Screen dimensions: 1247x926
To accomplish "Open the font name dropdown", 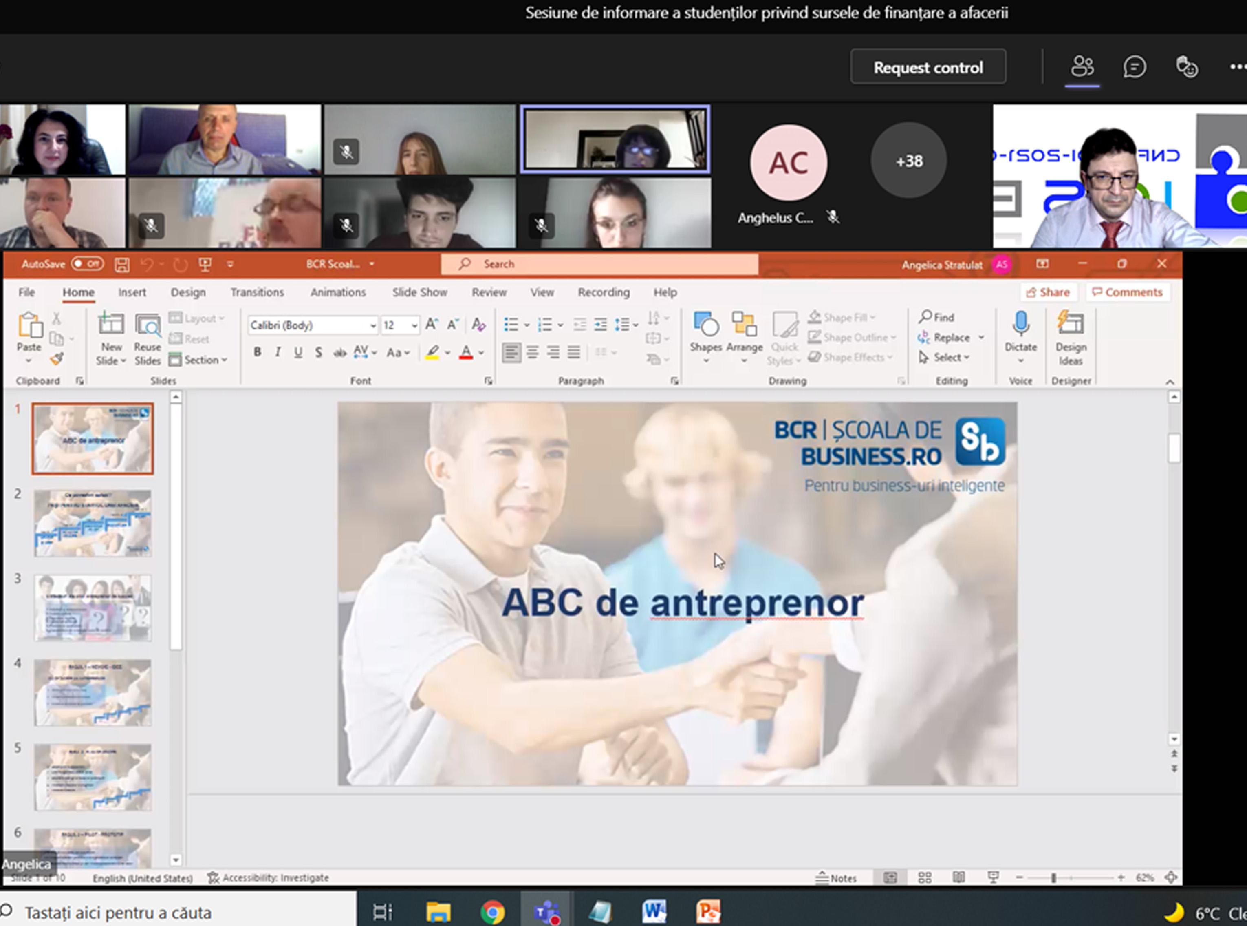I will [372, 325].
